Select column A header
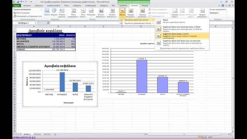Screen dimensions: 247x139 [x=34, y=27]
